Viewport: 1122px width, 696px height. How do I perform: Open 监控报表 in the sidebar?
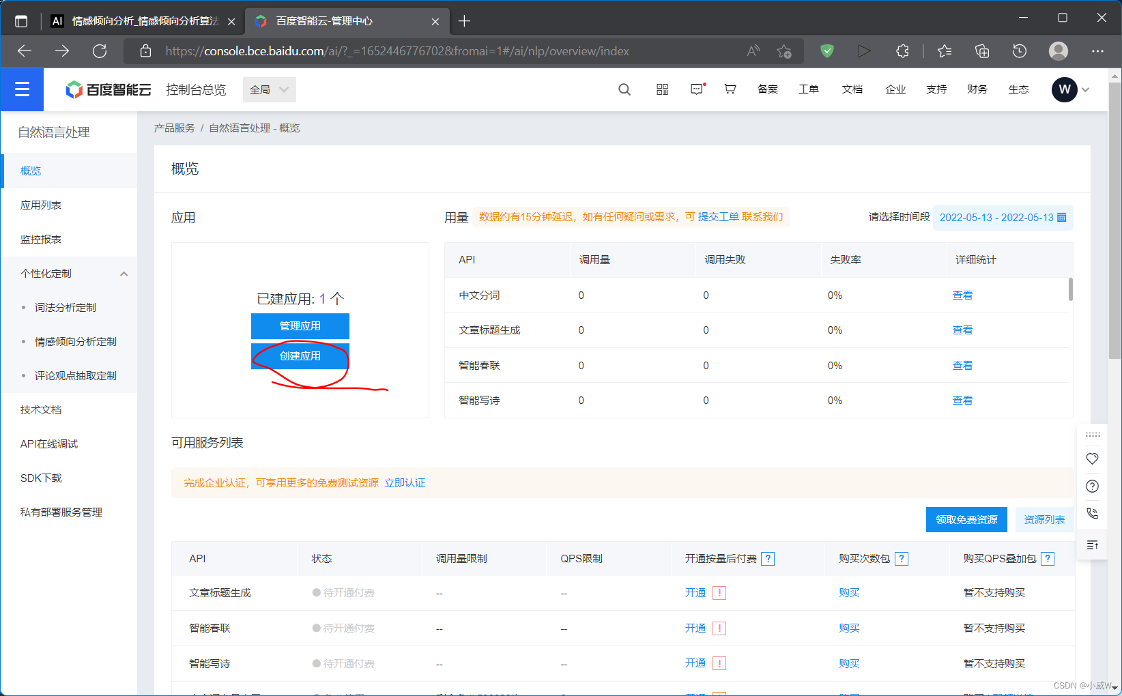pos(69,240)
